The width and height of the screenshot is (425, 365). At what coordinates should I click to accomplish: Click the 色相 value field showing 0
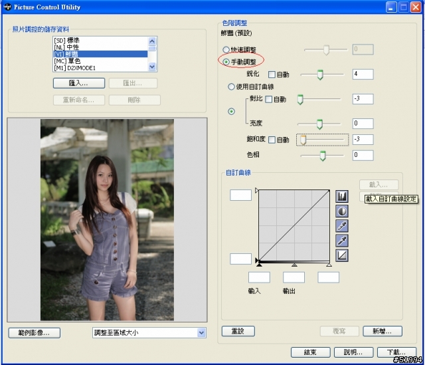[363, 155]
